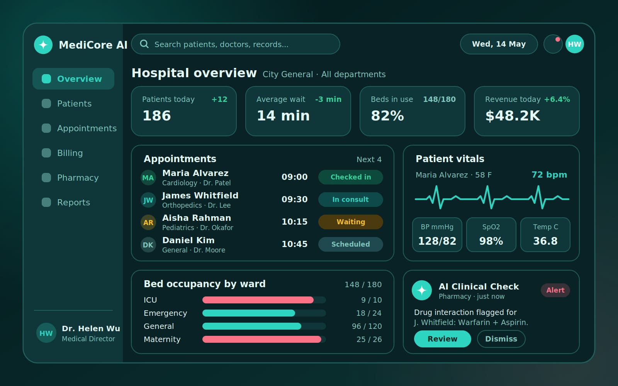Click the AI Clinical Check sparkle icon

(422, 290)
